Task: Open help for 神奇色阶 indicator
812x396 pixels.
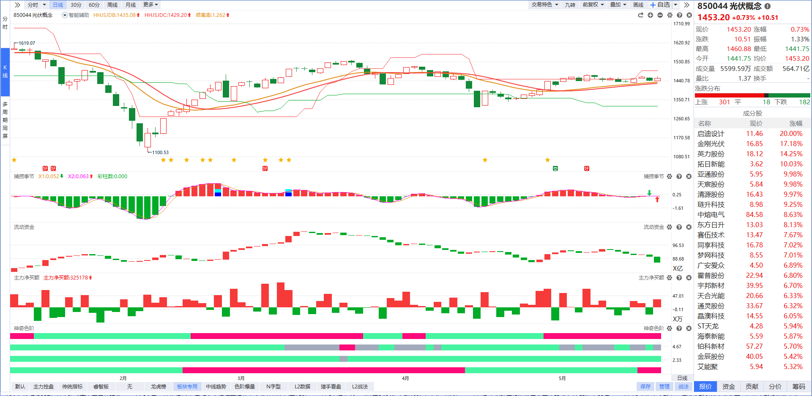Action: click(x=679, y=328)
